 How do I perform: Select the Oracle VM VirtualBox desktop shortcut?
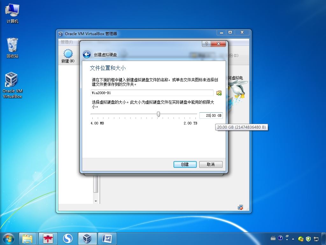pos(12,85)
